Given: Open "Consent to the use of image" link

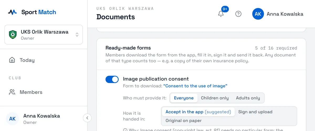Looking at the screenshot, I should 195,86.
